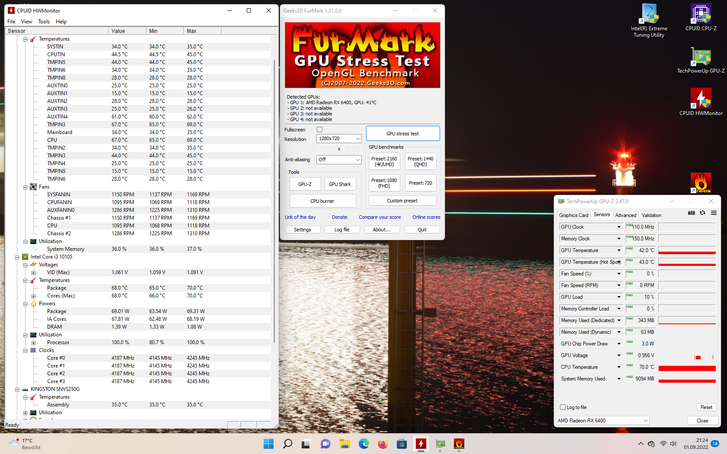Open Compare your score link

pos(380,217)
